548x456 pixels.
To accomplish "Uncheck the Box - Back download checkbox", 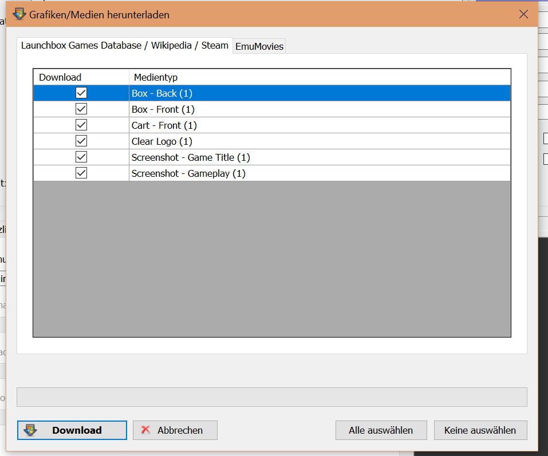I will coord(81,93).
